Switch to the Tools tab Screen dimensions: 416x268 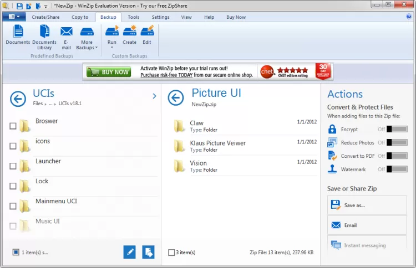point(134,17)
